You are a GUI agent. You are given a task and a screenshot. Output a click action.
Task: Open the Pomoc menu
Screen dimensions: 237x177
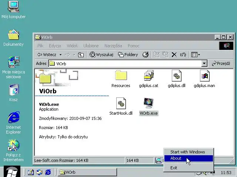tap(133, 46)
